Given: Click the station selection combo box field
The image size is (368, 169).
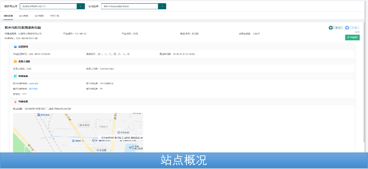Looking at the screenshot, I should 130,6.
